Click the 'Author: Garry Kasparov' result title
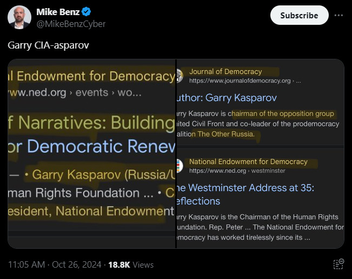Screen dimensions: 352x279 [227, 98]
